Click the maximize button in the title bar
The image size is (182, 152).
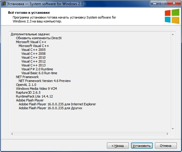(163, 3)
